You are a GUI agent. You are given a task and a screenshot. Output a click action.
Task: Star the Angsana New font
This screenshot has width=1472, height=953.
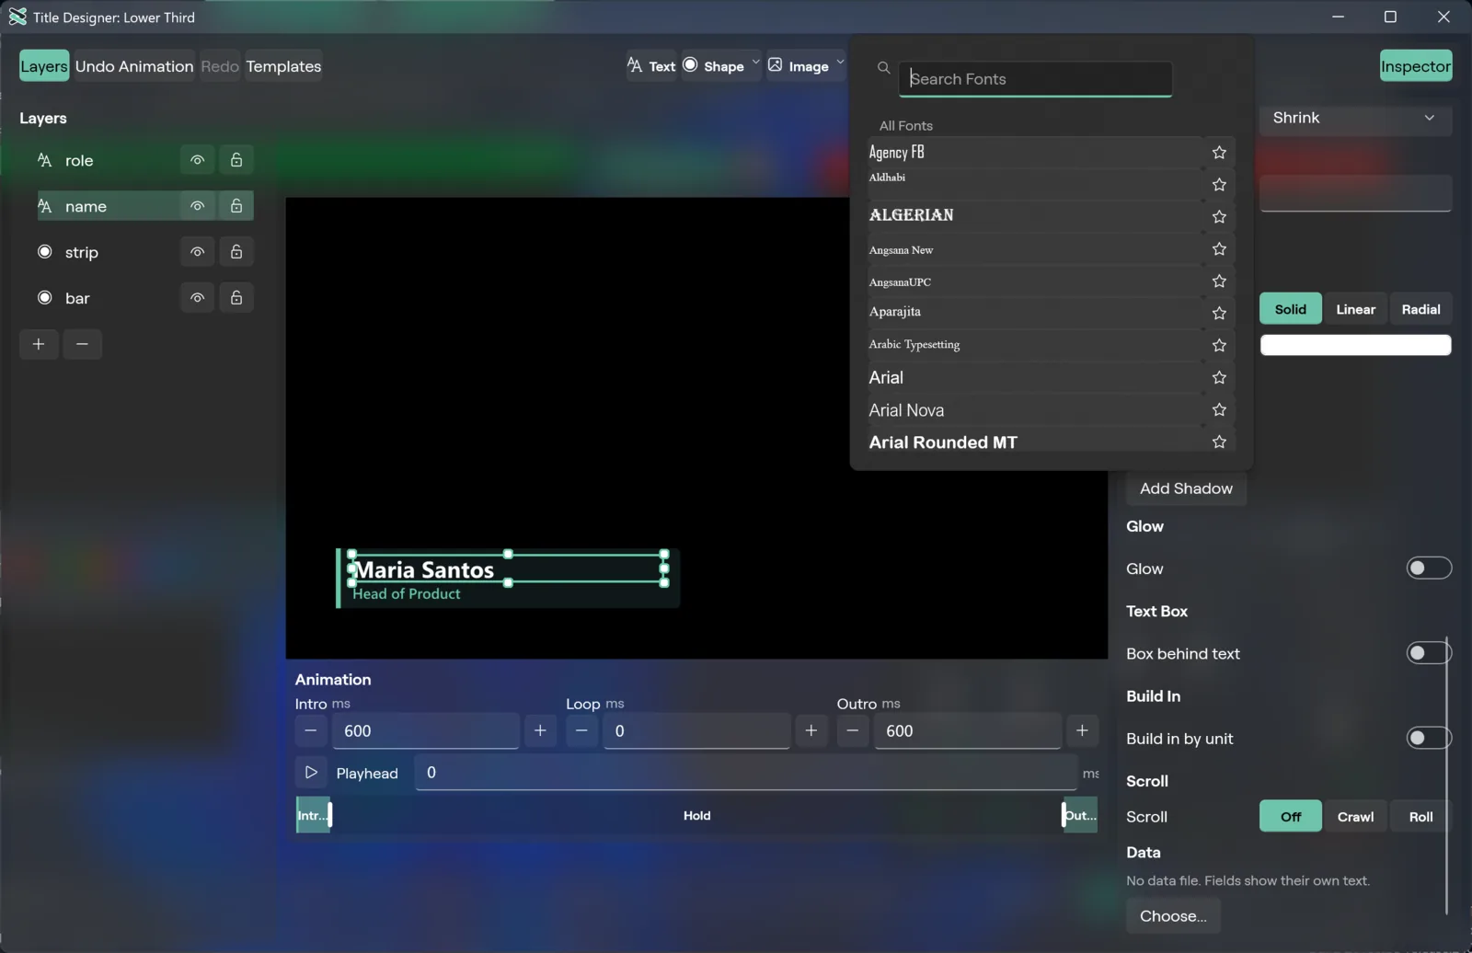click(1219, 249)
